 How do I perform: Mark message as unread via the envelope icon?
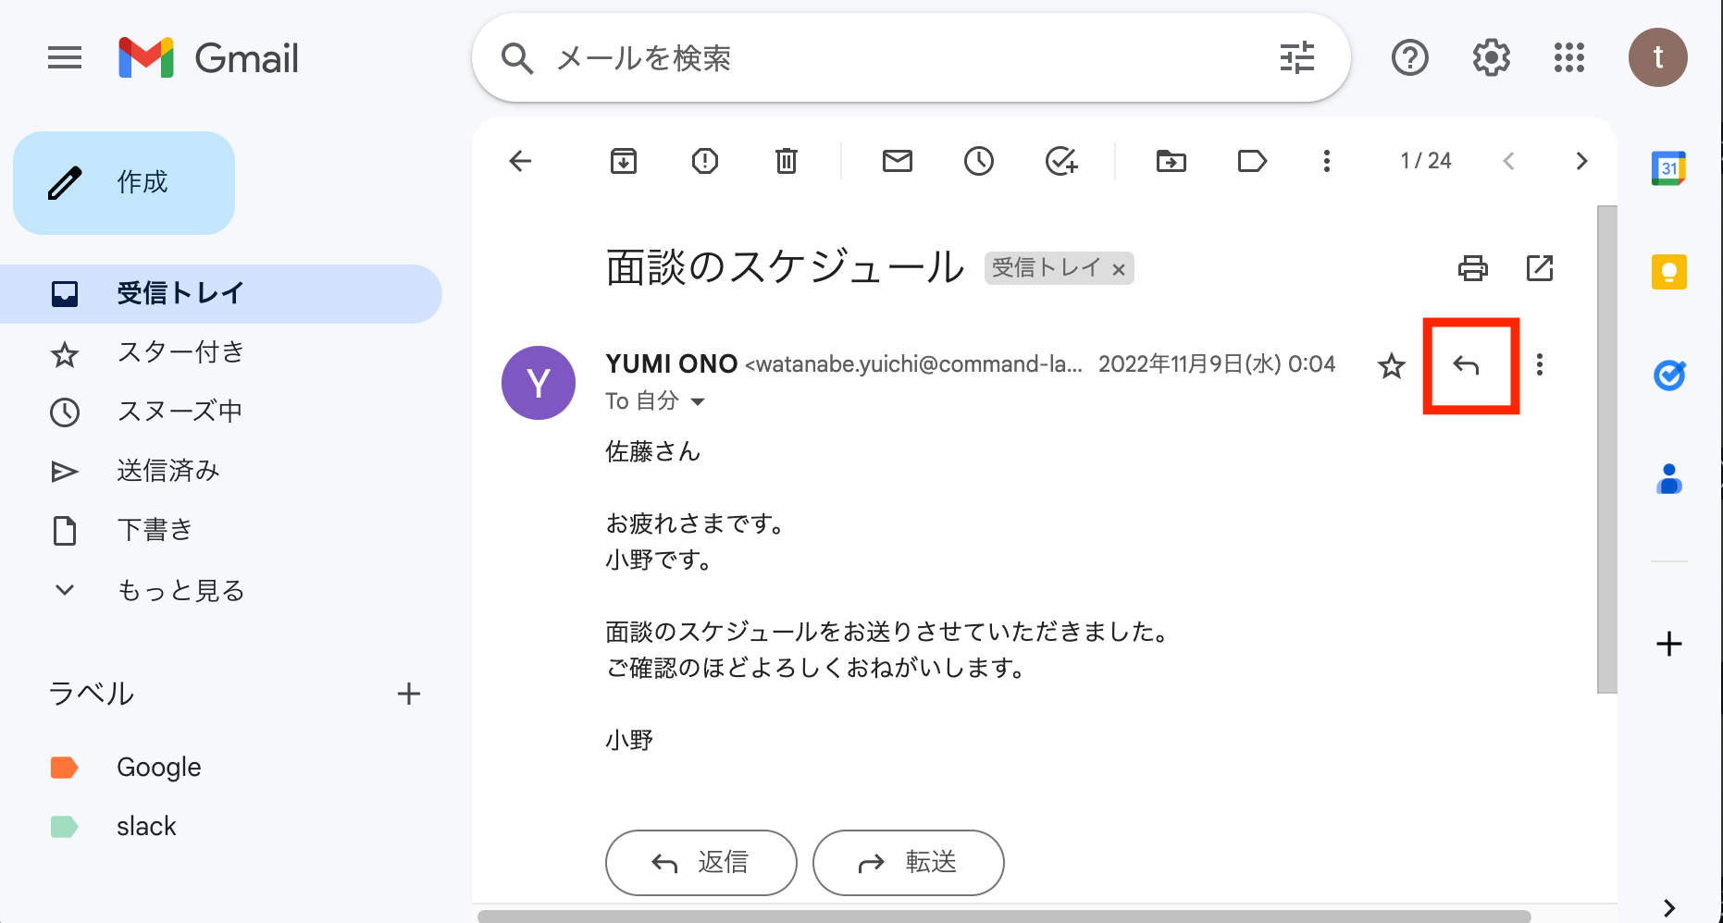coord(898,161)
